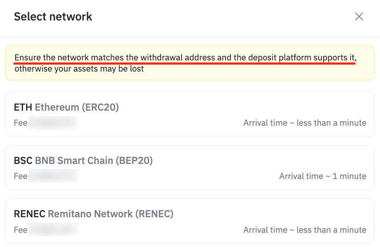Click the underlined network warning sentence
This screenshot has height=247, width=380.
[185, 58]
